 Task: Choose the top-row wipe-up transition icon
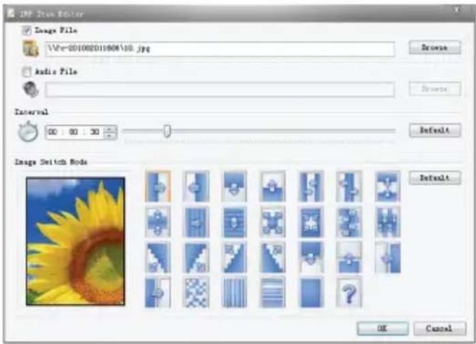pos(273,186)
